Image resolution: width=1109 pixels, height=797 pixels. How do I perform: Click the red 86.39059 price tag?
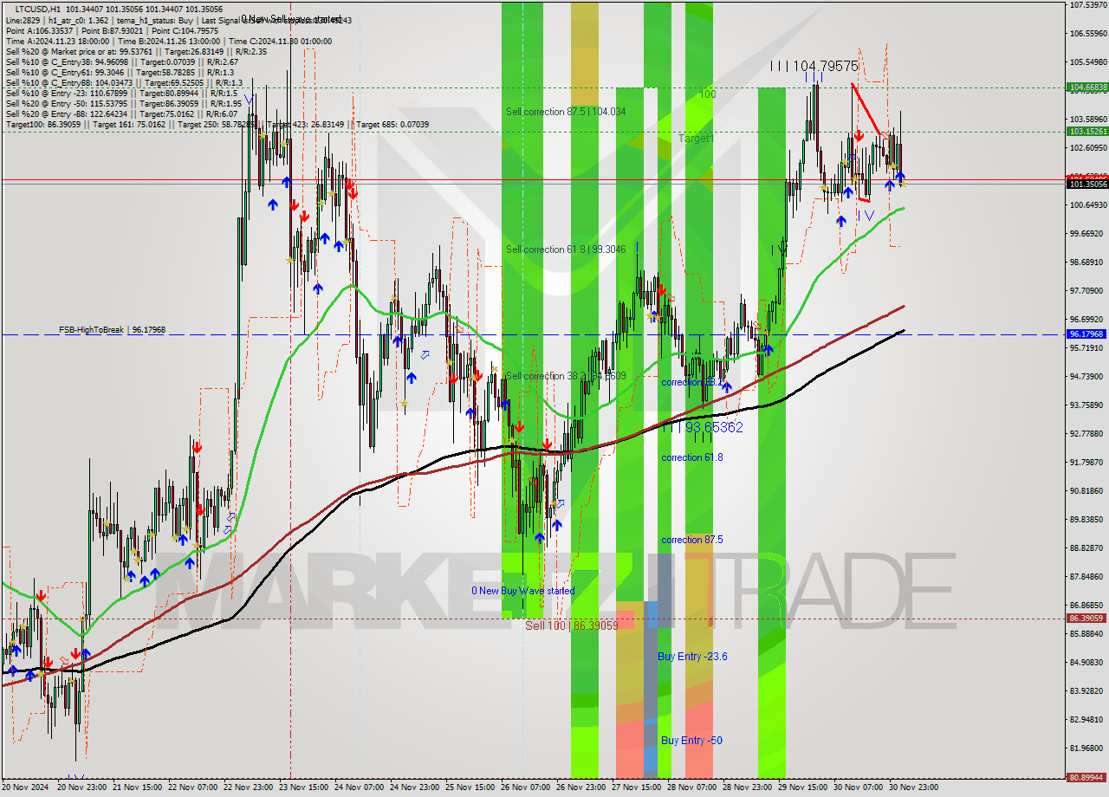1086,619
